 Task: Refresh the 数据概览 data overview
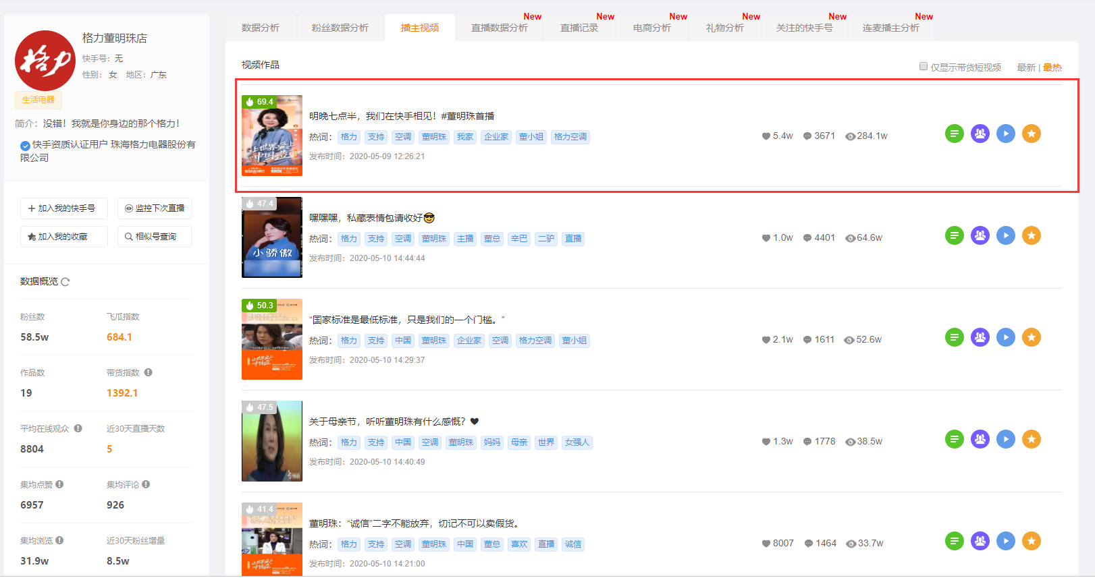coord(65,282)
